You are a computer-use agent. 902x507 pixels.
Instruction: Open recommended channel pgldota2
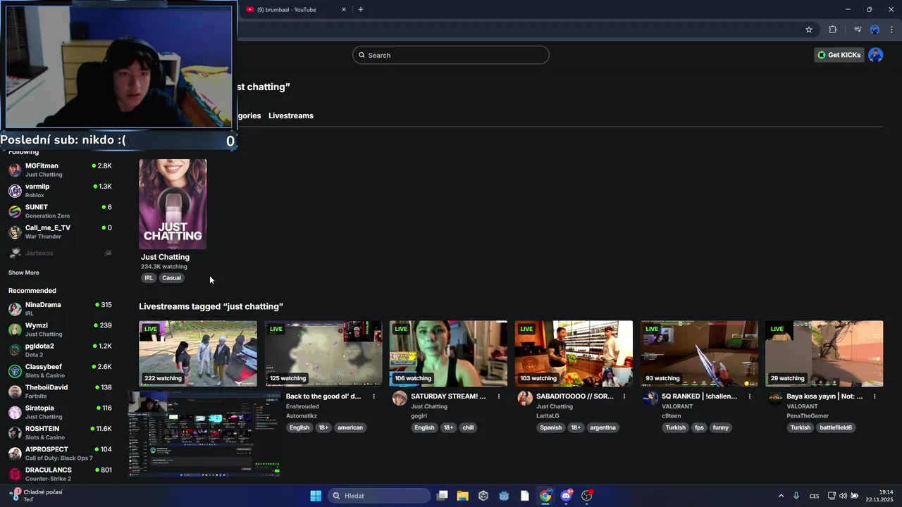coord(60,350)
